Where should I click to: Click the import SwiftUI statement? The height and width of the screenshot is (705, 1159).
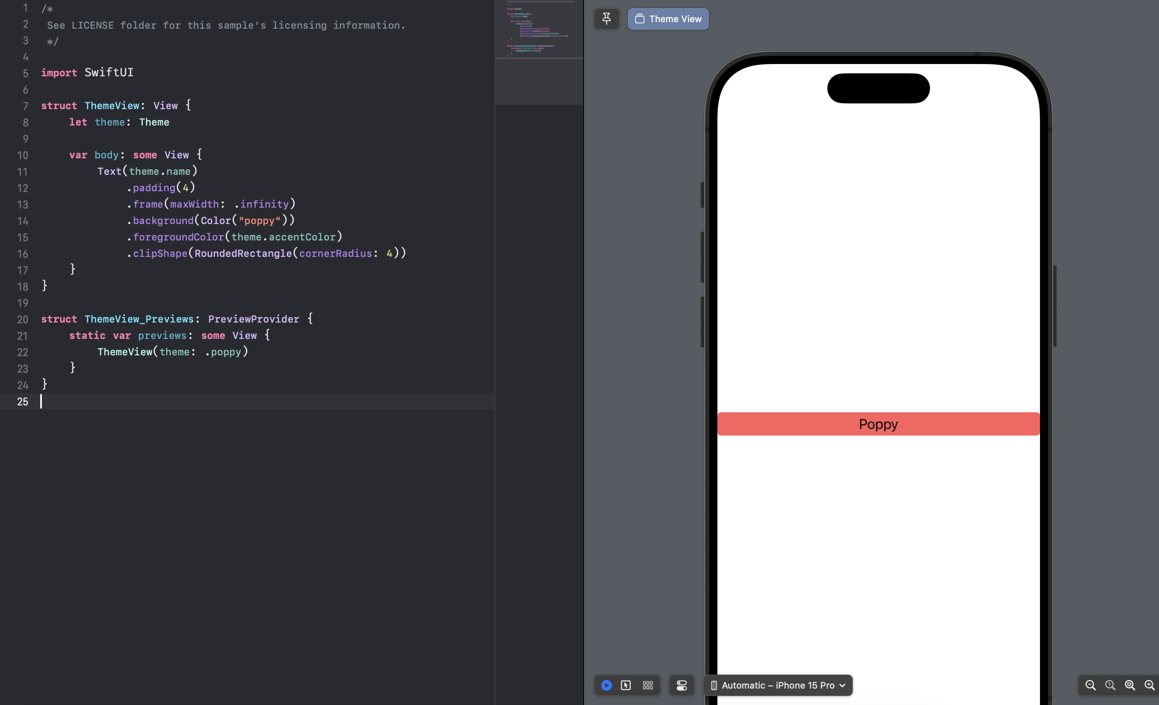pyautogui.click(x=87, y=72)
